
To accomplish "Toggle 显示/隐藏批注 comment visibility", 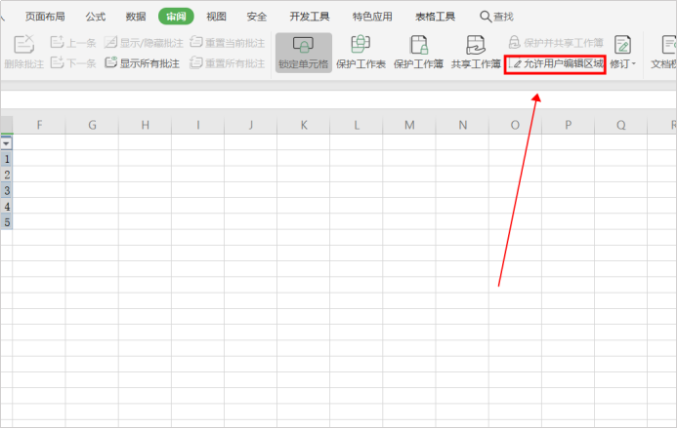I will 144,43.
